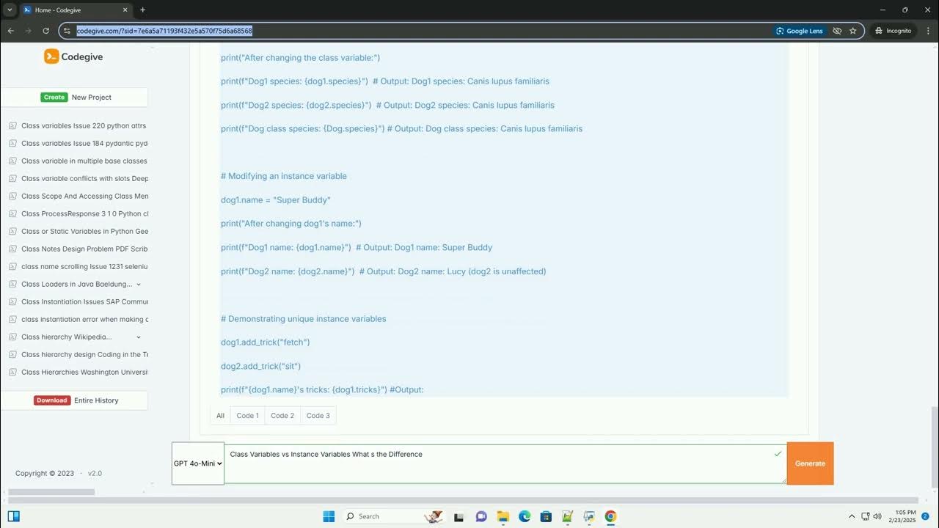Open 'class instantiation error when making' project
The height and width of the screenshot is (528, 939).
84,319
